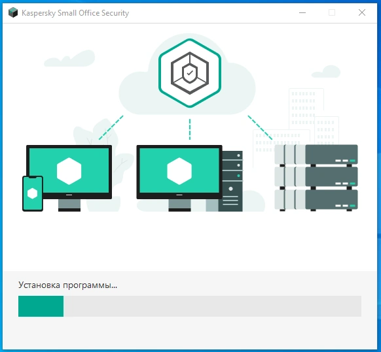
Task: Click the Kaspersky Small Office Security title text
Action: click(75, 13)
